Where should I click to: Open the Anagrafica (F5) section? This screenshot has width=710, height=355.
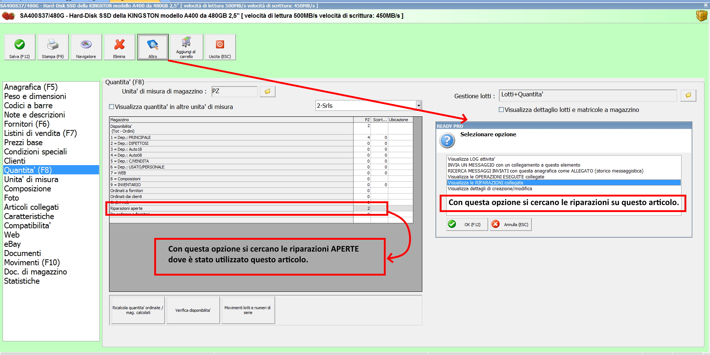click(31, 87)
